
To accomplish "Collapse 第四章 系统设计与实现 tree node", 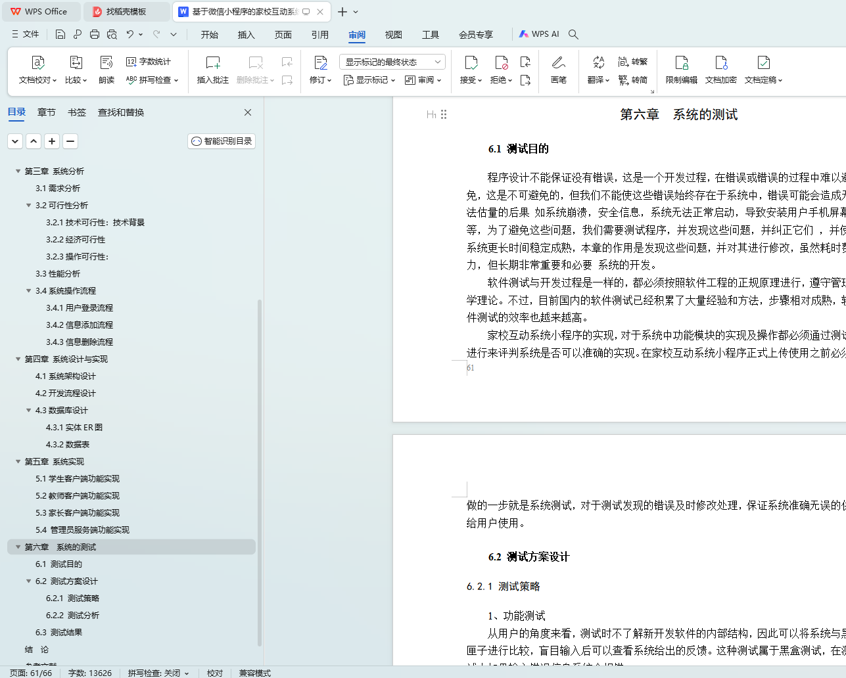I will (18, 359).
